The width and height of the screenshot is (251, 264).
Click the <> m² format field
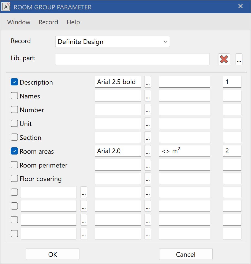coord(185,151)
